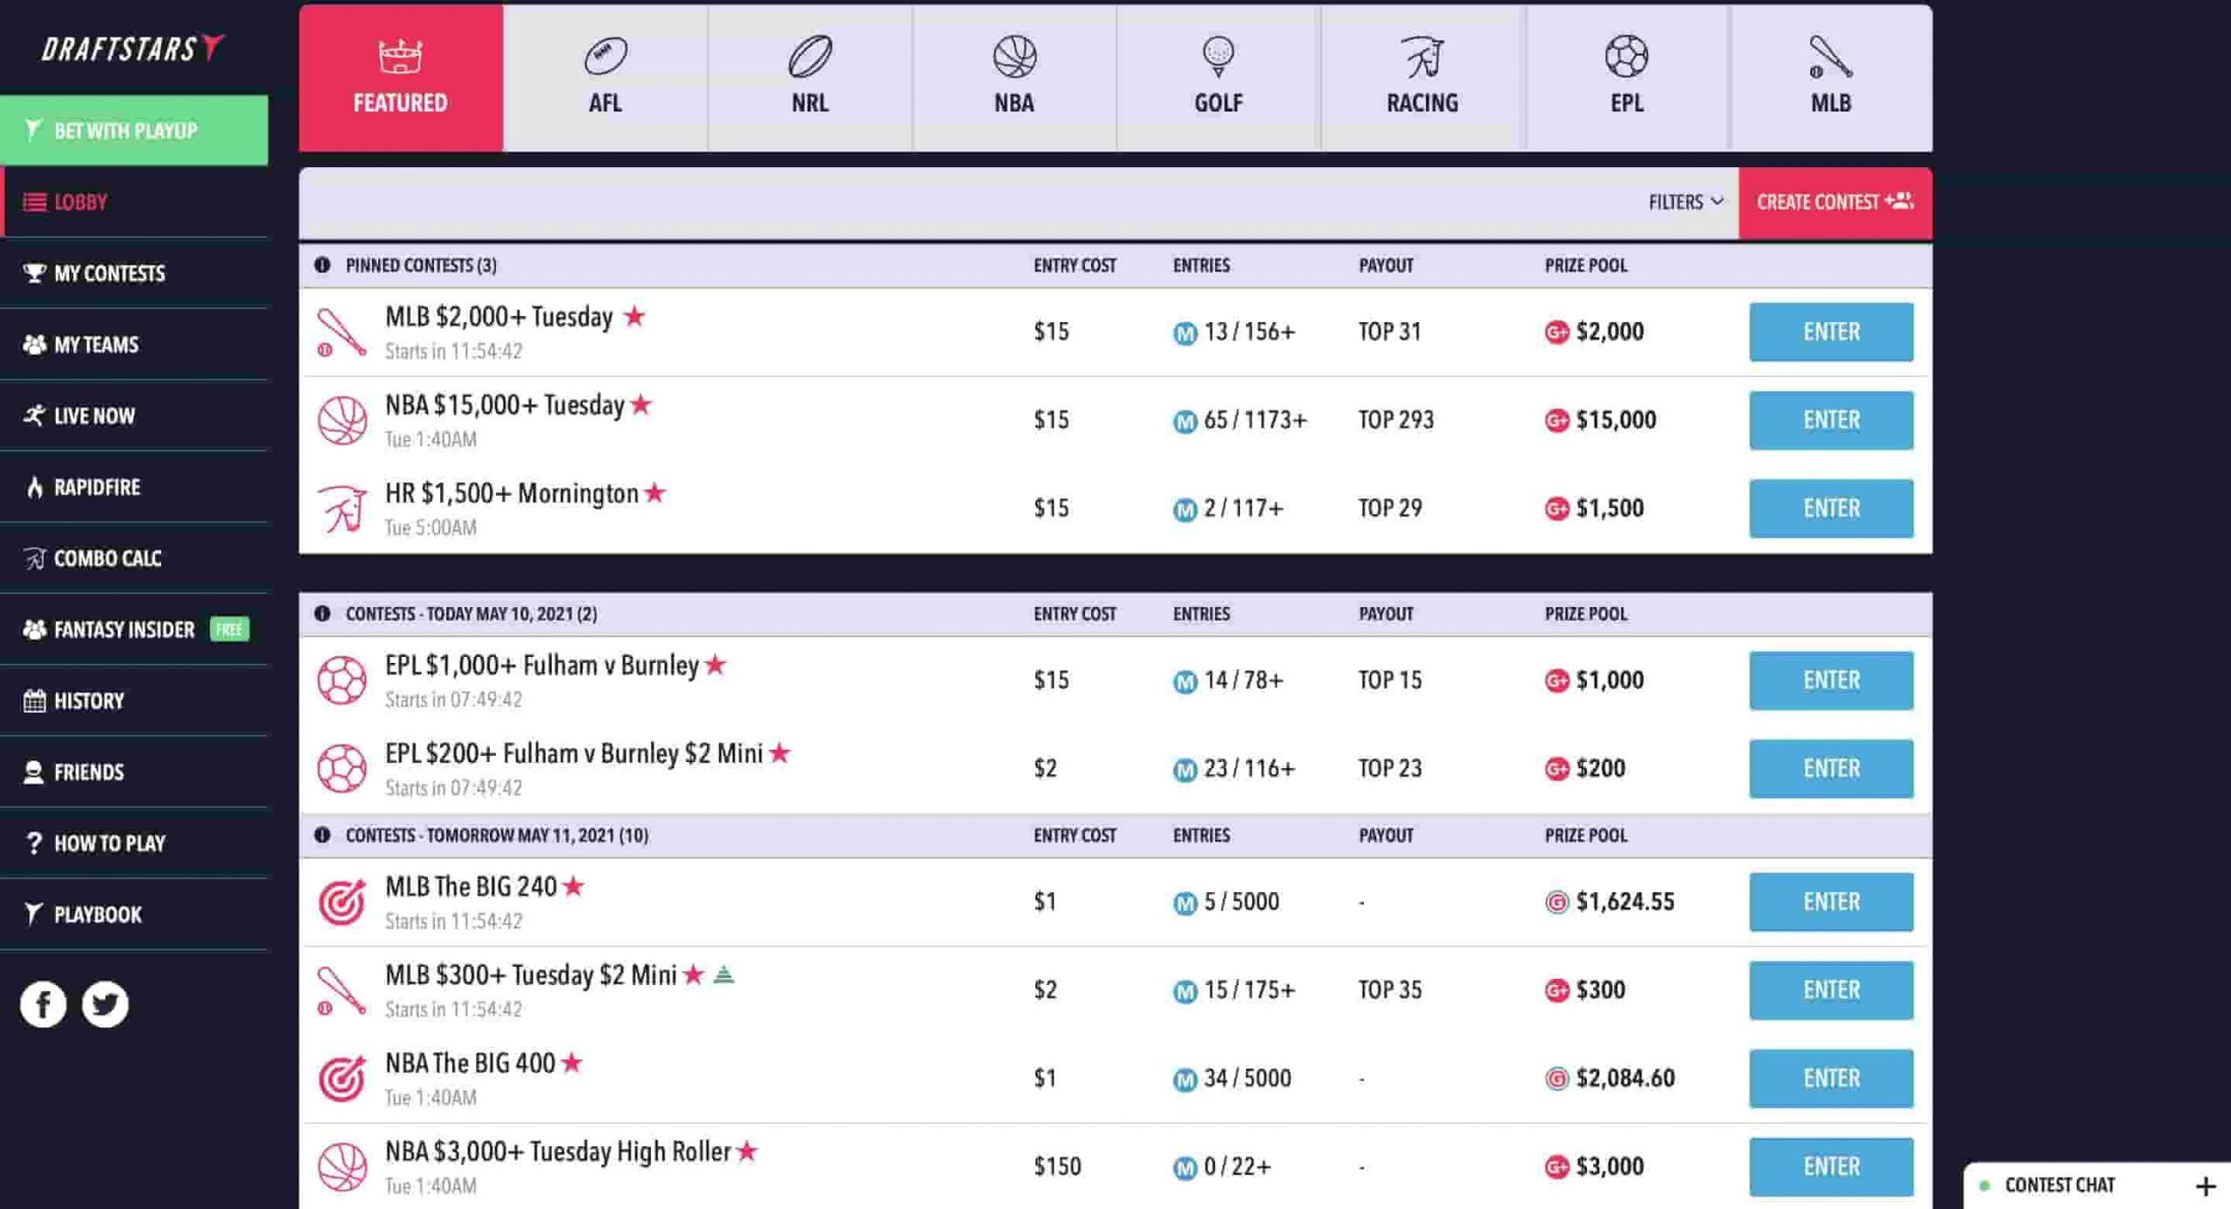Screen dimensions: 2231x1209
Task: Click target icon for NBA The BIG 400
Action: tap(342, 1078)
